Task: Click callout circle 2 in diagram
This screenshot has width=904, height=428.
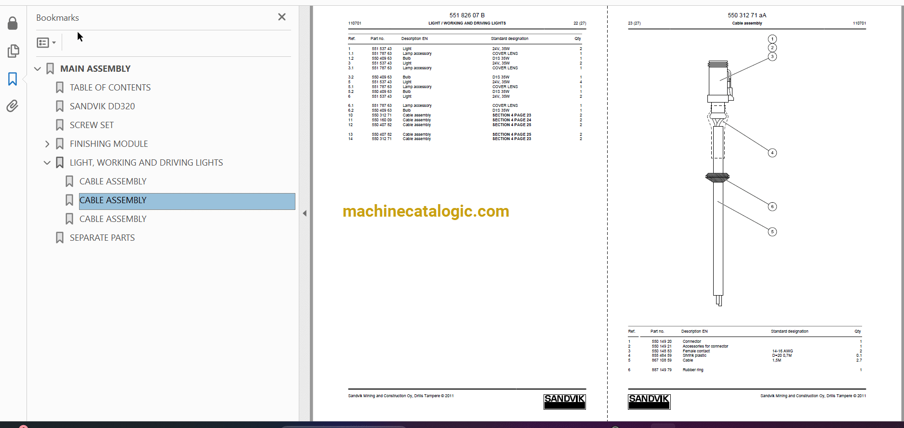Action: click(772, 48)
